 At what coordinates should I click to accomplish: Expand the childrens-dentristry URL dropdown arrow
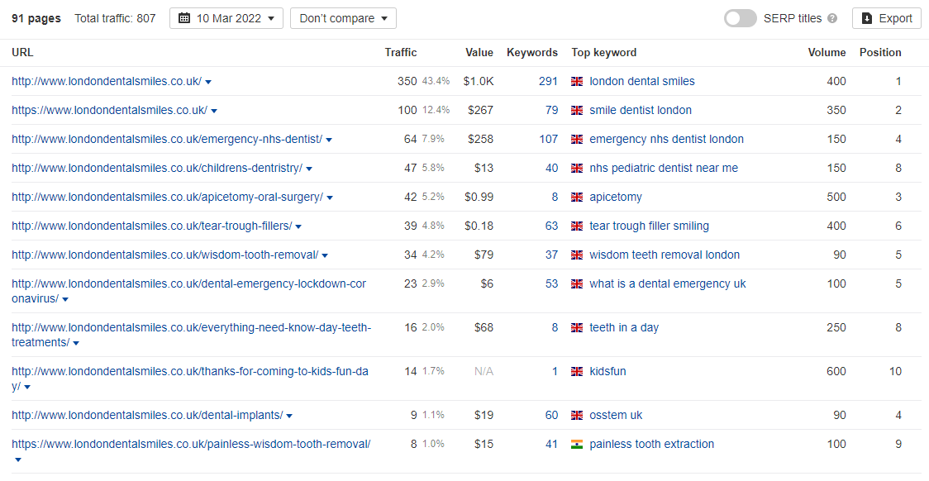pos(309,169)
